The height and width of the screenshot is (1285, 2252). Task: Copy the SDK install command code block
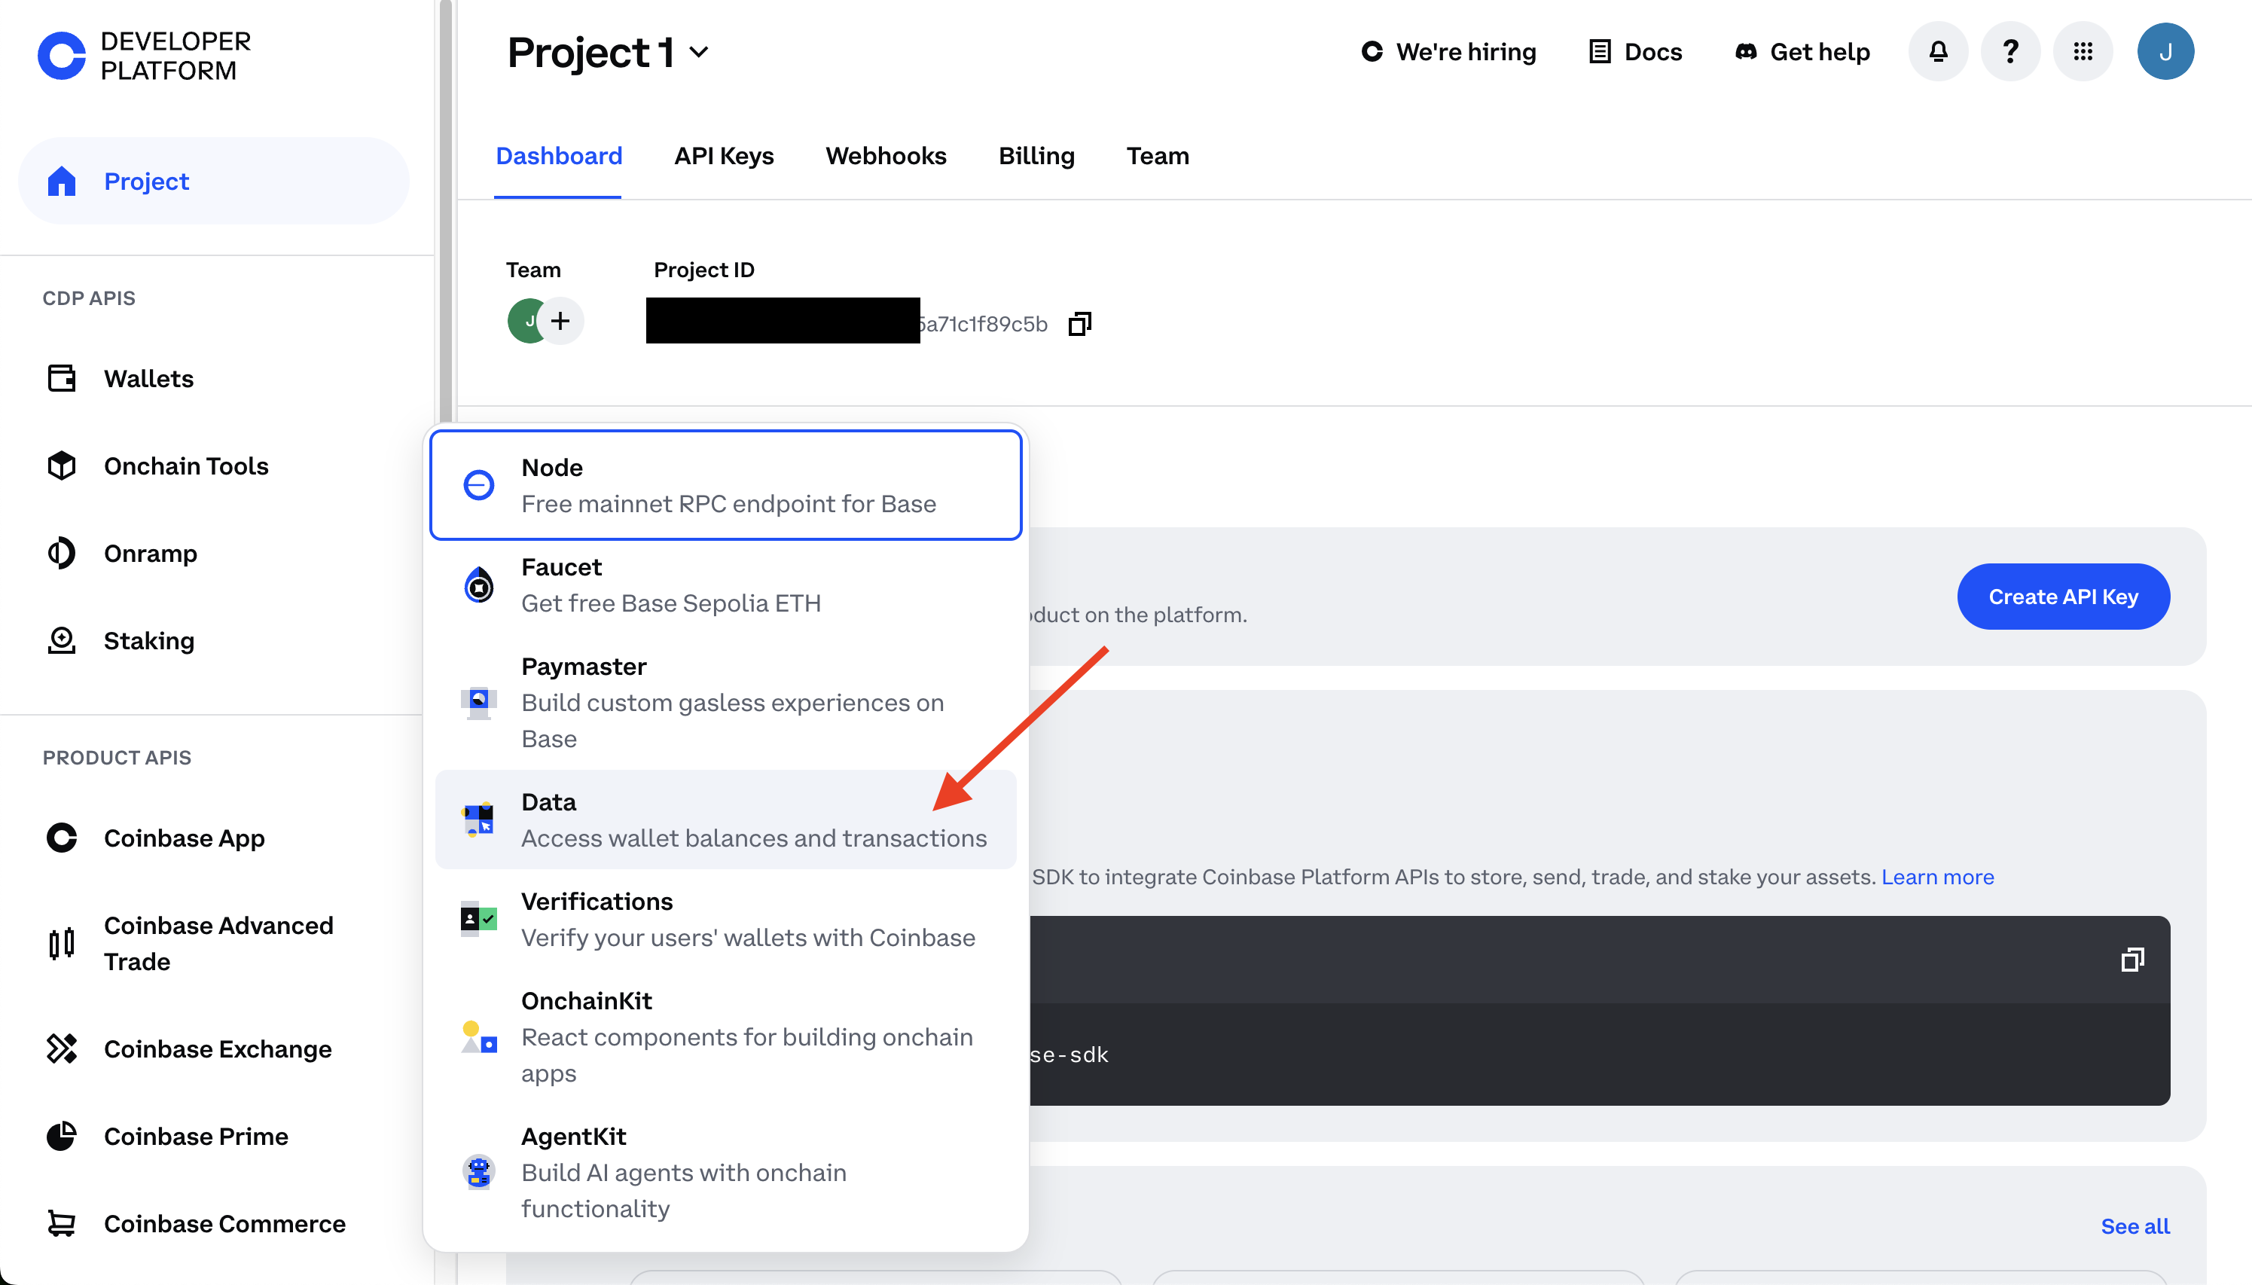click(2132, 960)
